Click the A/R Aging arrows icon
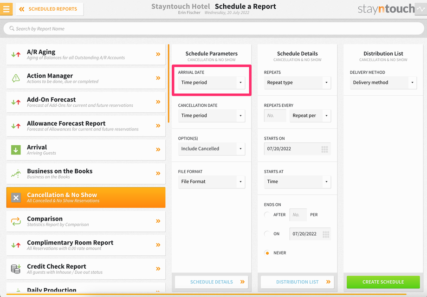Screen dimensions: 427x297 coord(16,54)
